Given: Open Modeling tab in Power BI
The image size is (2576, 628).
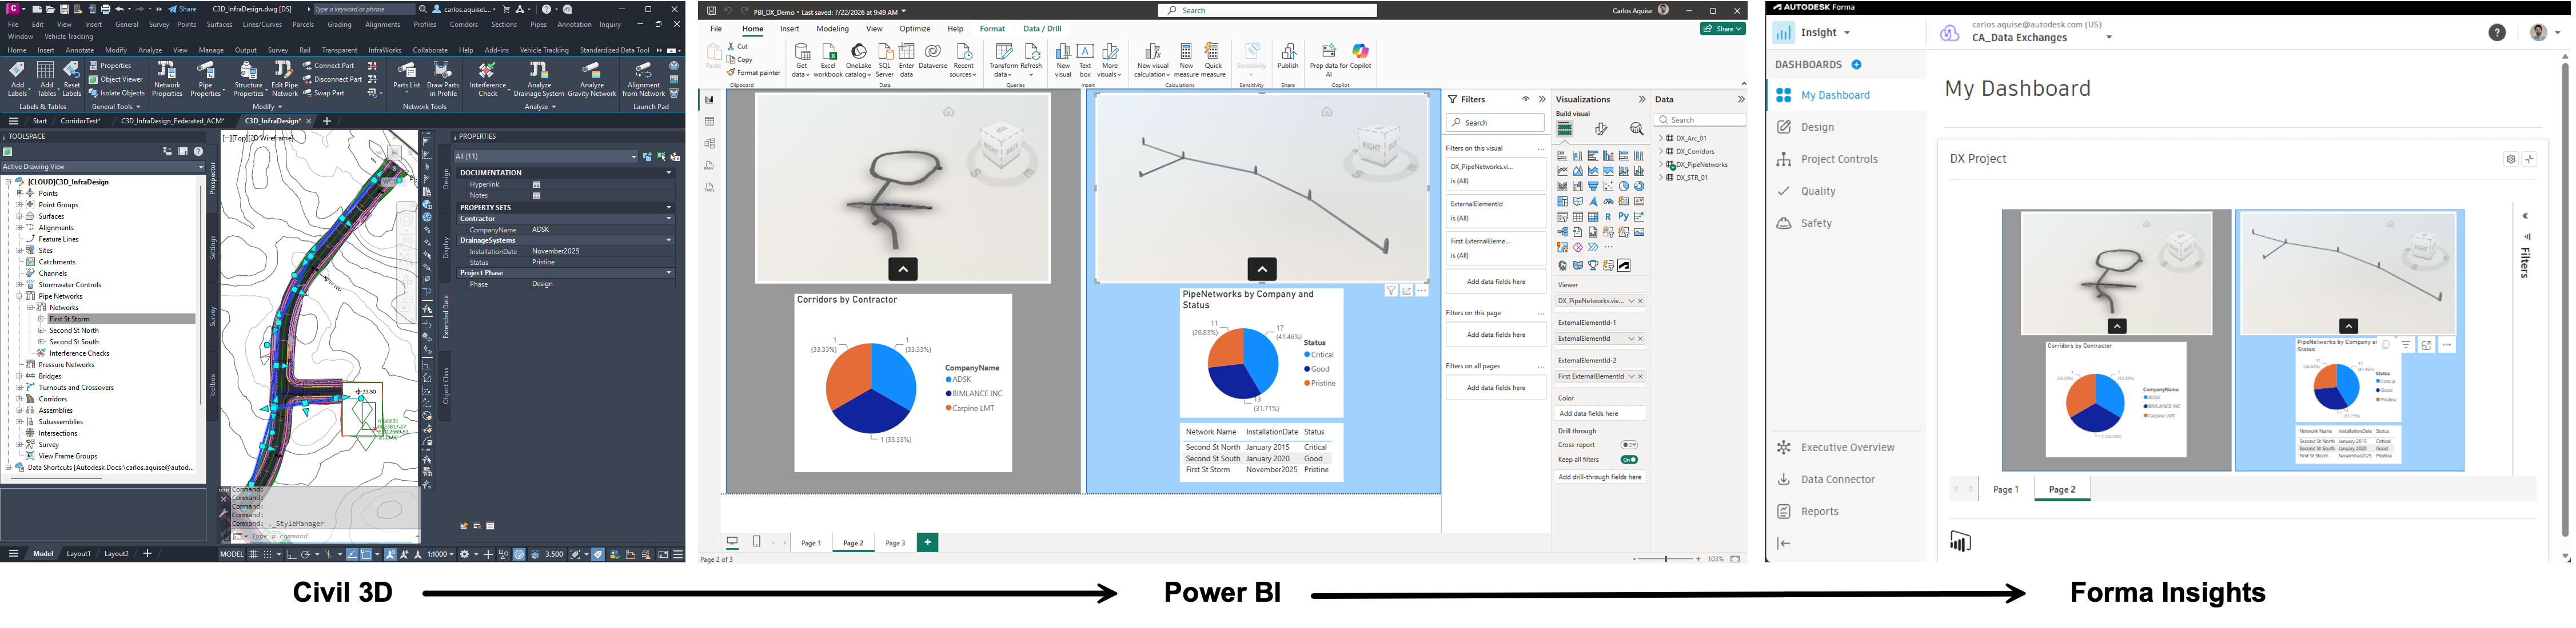Looking at the screenshot, I should point(832,29).
